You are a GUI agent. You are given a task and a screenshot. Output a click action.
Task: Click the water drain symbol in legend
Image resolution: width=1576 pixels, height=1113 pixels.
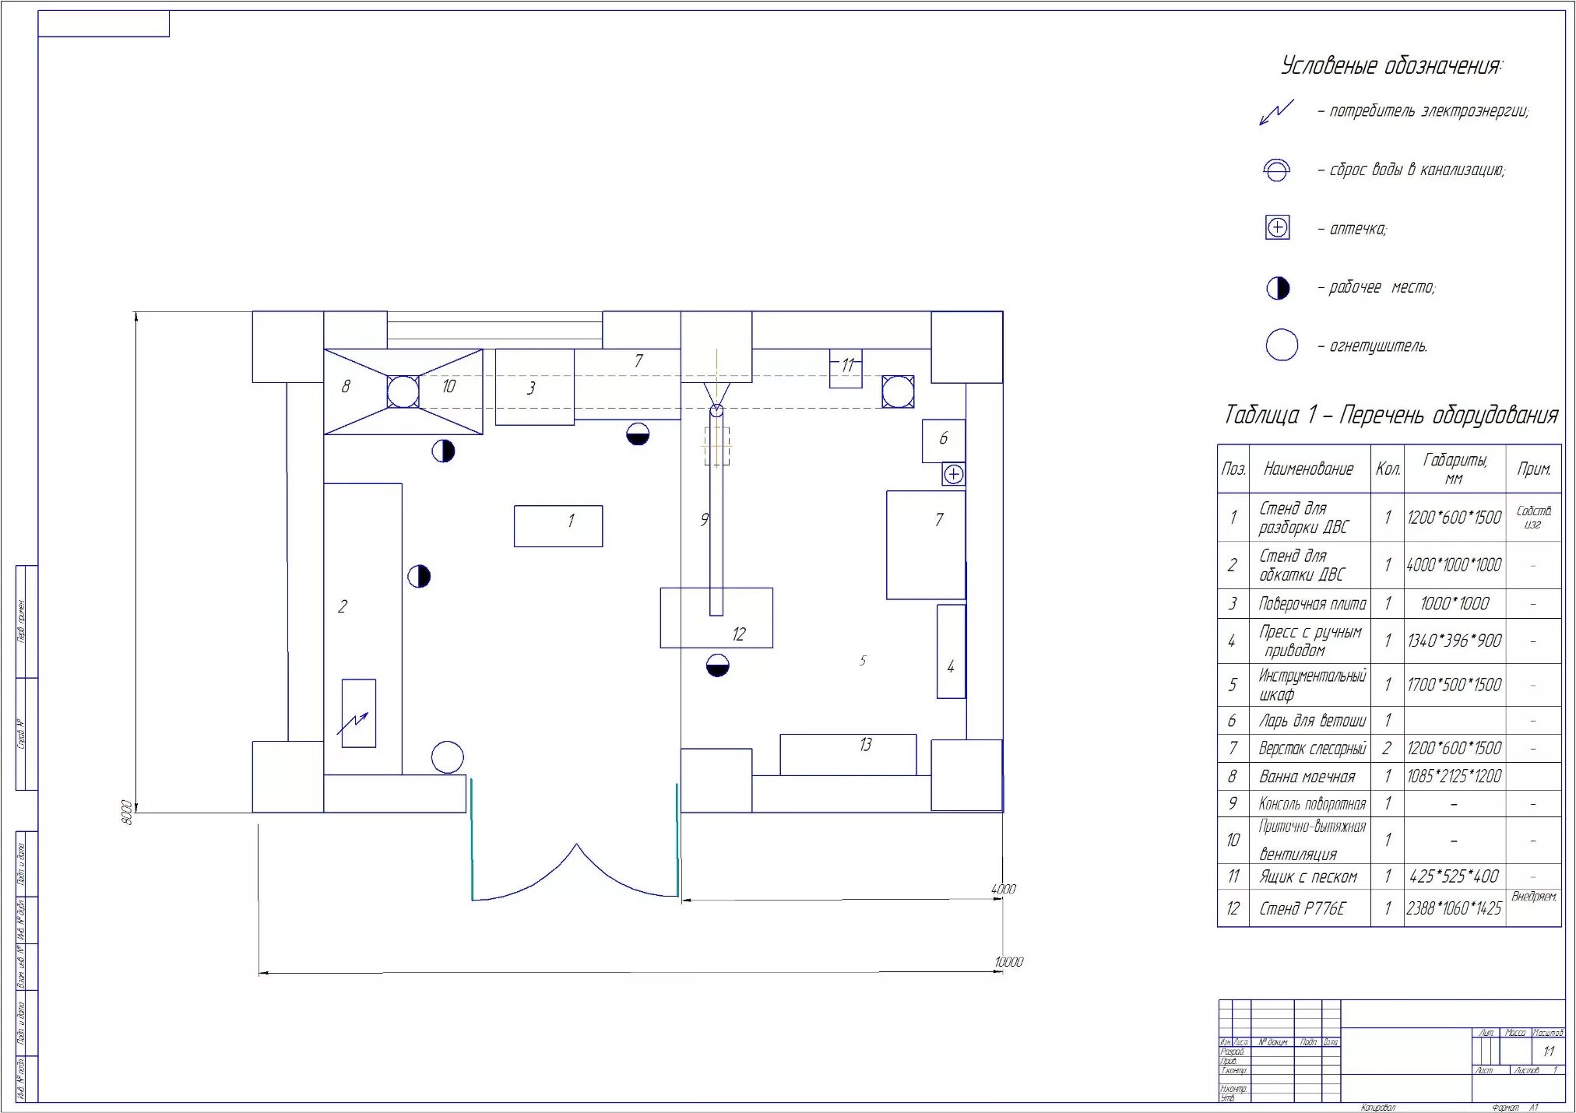[x=1276, y=170]
